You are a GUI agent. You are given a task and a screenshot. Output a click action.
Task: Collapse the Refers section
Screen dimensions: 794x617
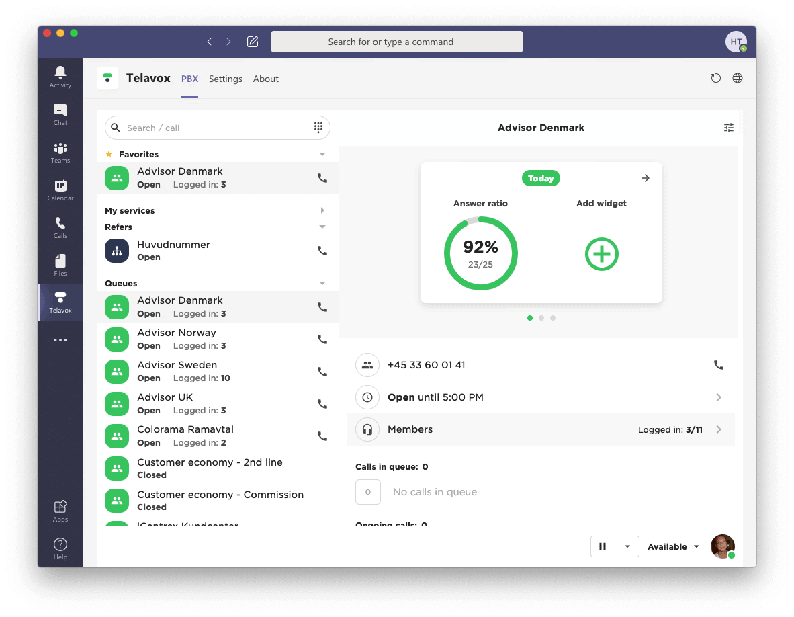[322, 227]
